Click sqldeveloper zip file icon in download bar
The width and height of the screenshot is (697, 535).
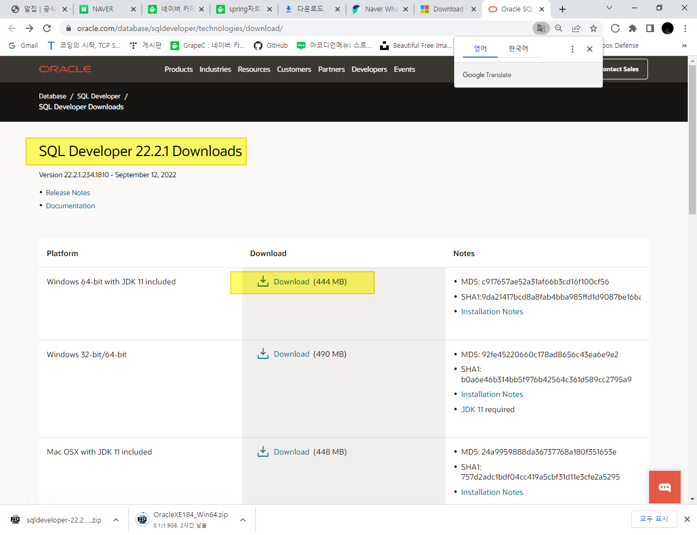point(15,520)
